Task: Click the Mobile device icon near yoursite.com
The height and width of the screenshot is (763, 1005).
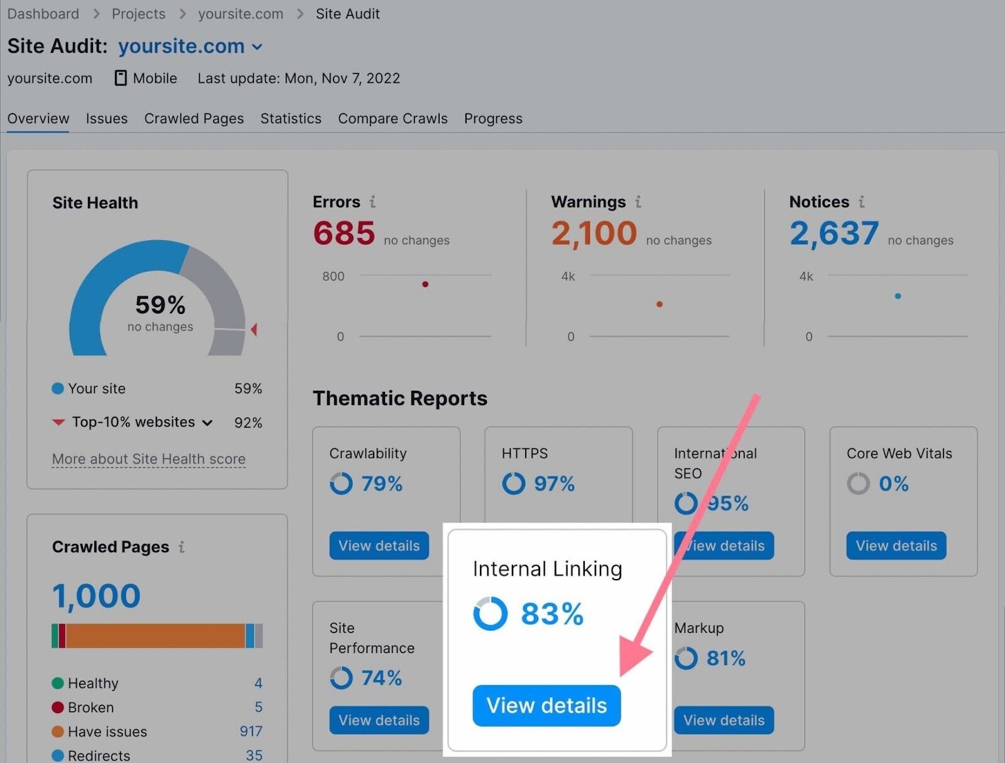Action: tap(120, 78)
